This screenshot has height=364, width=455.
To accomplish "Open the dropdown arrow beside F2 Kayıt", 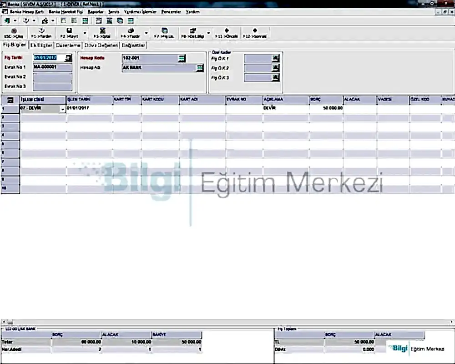I will point(85,33).
